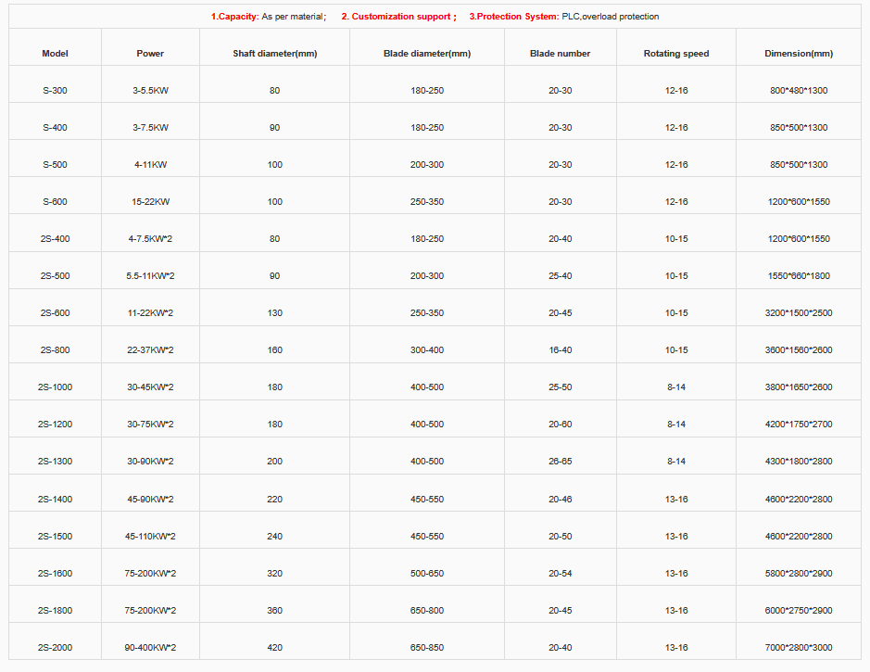Select the 500-650 blade diameter cell

(x=426, y=573)
